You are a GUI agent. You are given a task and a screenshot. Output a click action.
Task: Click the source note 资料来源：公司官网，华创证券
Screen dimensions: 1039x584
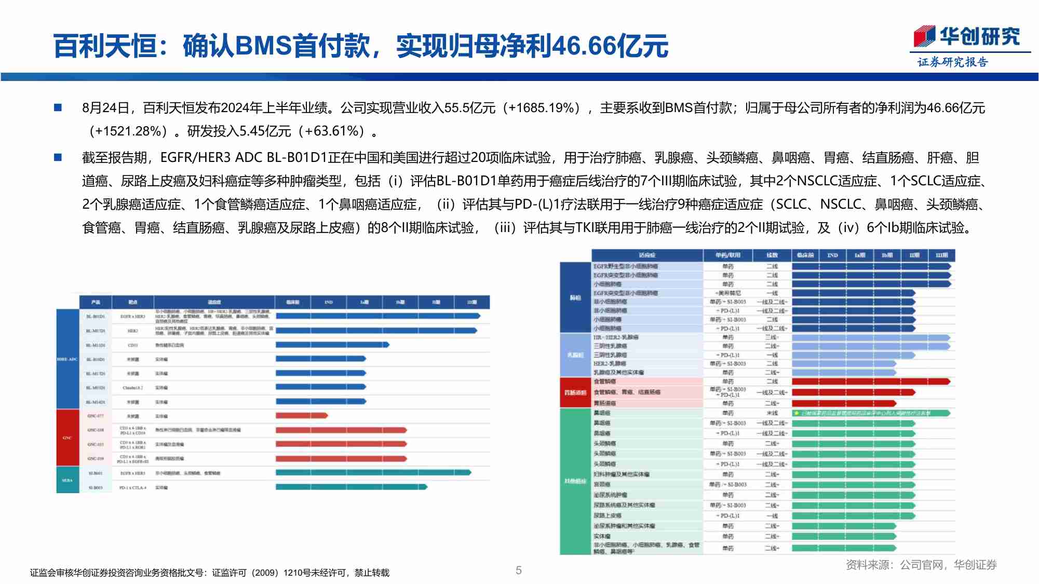pyautogui.click(x=921, y=565)
